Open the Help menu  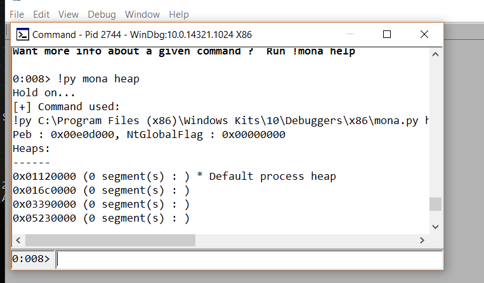pos(179,14)
